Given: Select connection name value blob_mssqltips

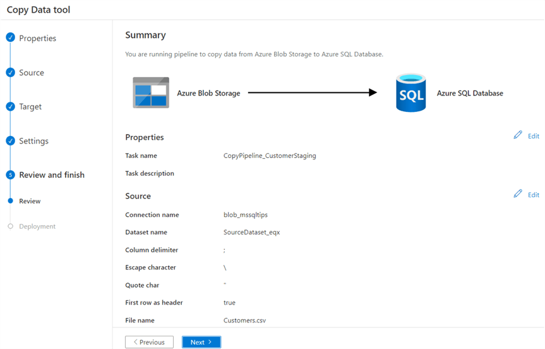Looking at the screenshot, I should (x=246, y=215).
